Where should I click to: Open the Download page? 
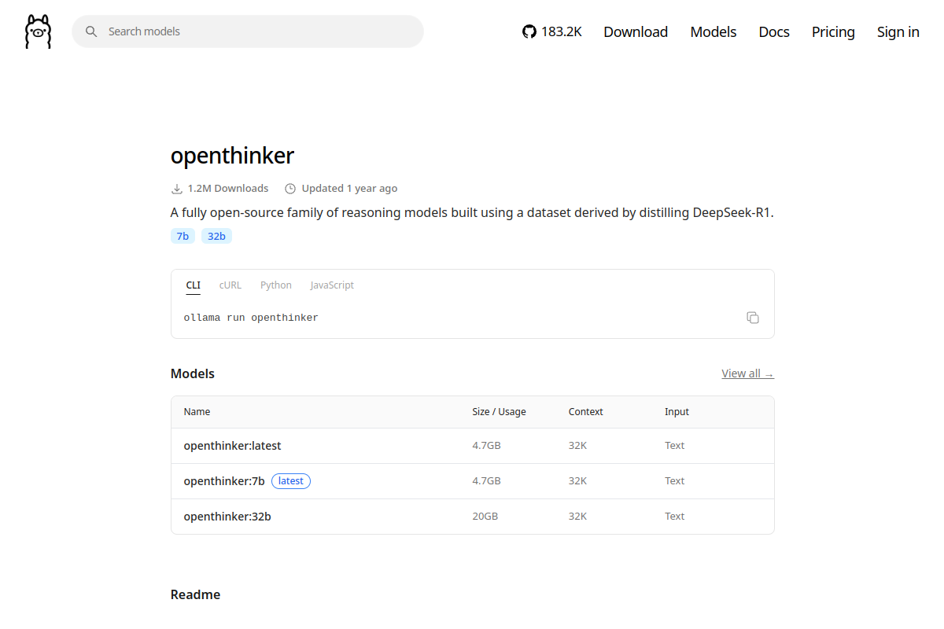click(x=636, y=31)
